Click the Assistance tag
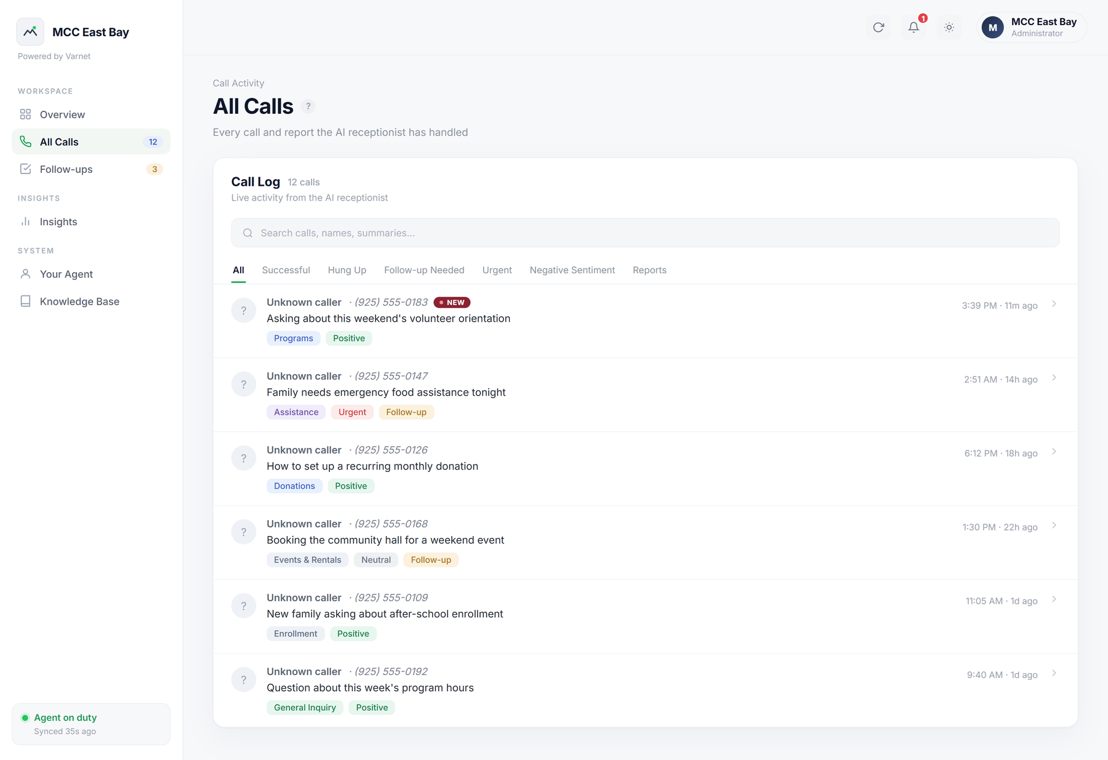This screenshot has height=760, width=1108. tap(296, 412)
